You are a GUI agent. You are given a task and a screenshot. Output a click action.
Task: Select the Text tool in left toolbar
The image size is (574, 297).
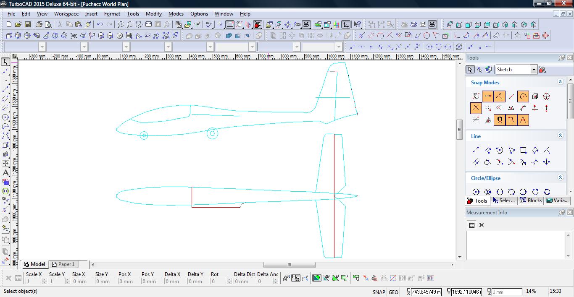tap(5, 173)
